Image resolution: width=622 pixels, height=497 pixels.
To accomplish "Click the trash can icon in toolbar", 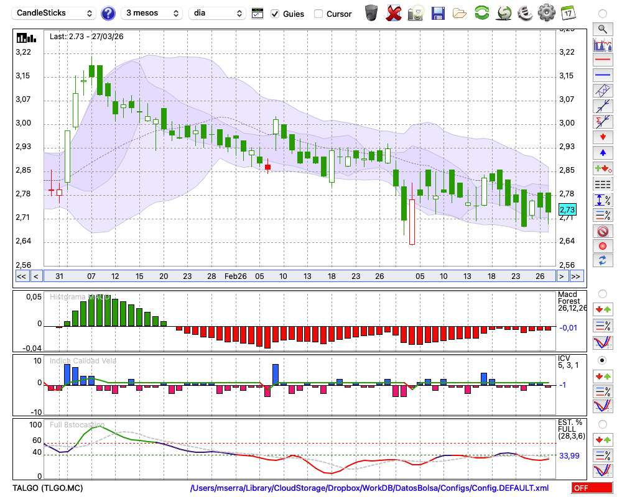I will (x=371, y=13).
